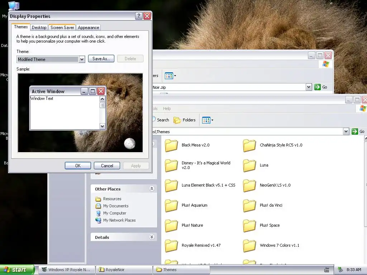The height and width of the screenshot is (275, 367).
Task: Click OK in Display Properties
Action: point(78,165)
